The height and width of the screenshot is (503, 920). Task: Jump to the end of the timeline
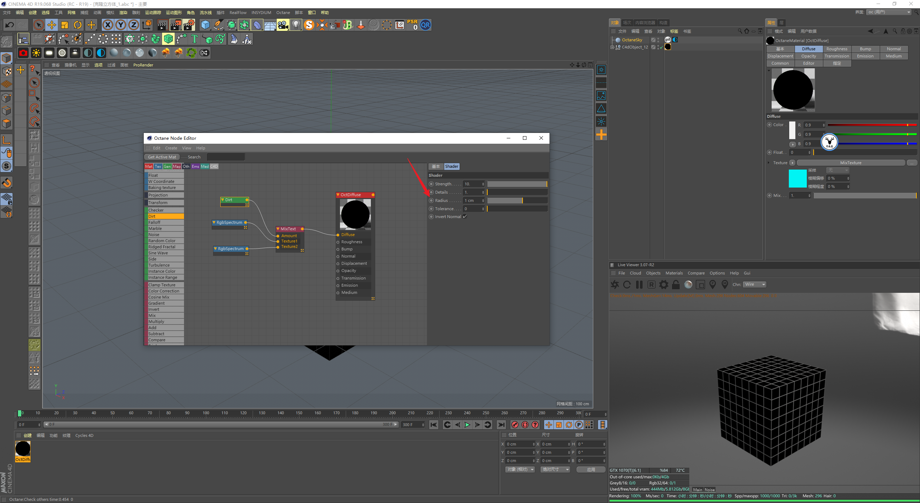(x=501, y=425)
